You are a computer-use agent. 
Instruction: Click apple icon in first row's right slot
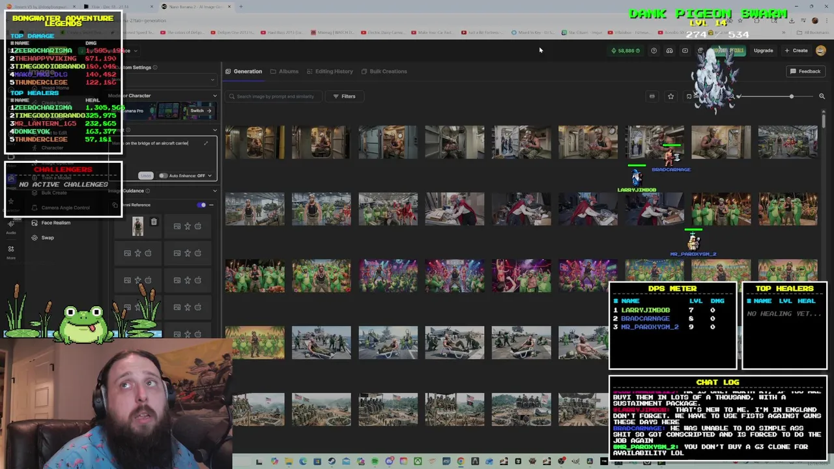198,226
